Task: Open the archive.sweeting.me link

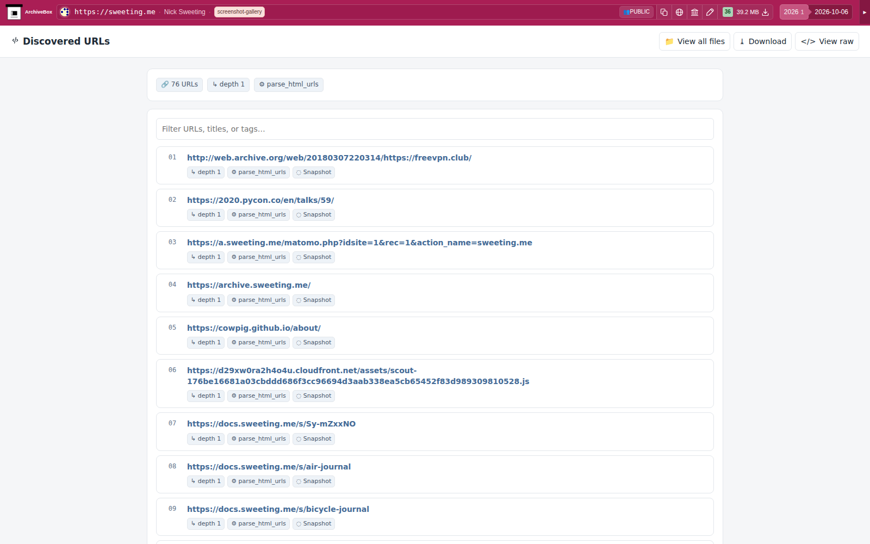Action: pos(248,285)
